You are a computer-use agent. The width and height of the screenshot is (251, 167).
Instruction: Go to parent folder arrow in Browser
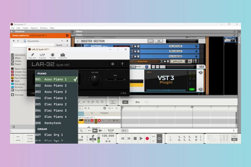point(67,41)
